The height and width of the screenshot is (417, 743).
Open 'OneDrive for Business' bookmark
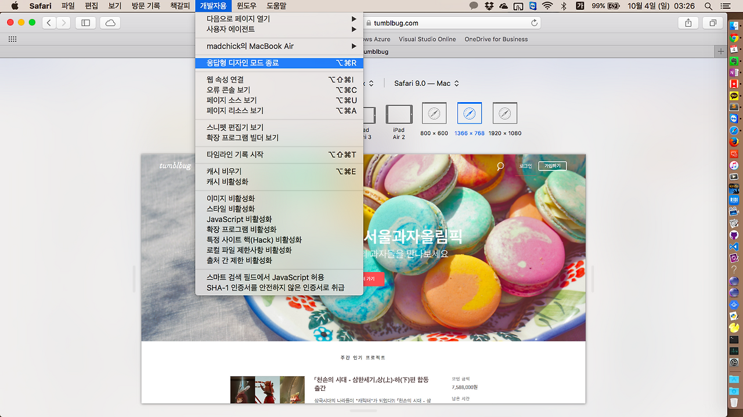click(x=496, y=39)
